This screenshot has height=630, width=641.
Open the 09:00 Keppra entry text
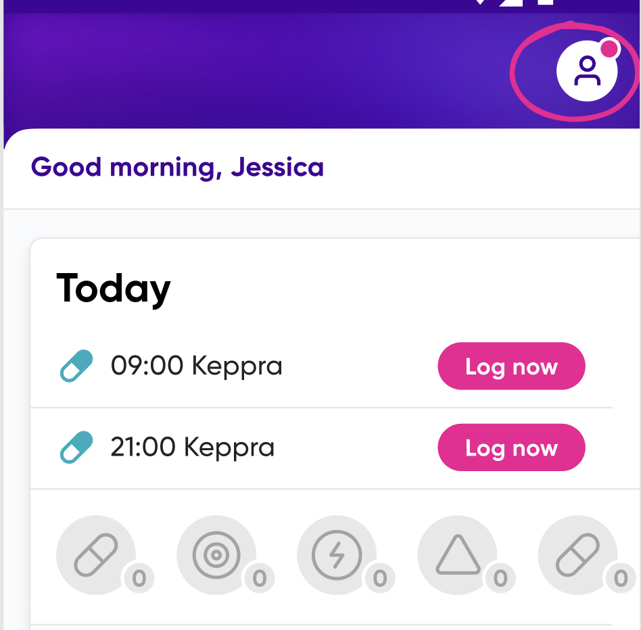click(196, 365)
